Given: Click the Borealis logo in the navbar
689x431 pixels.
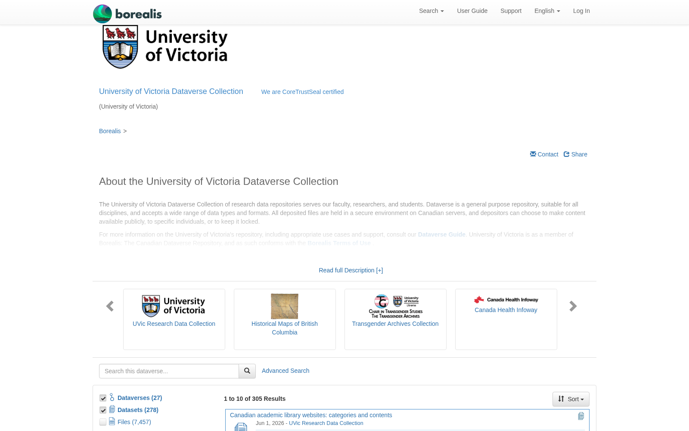Looking at the screenshot, I should click(127, 13).
